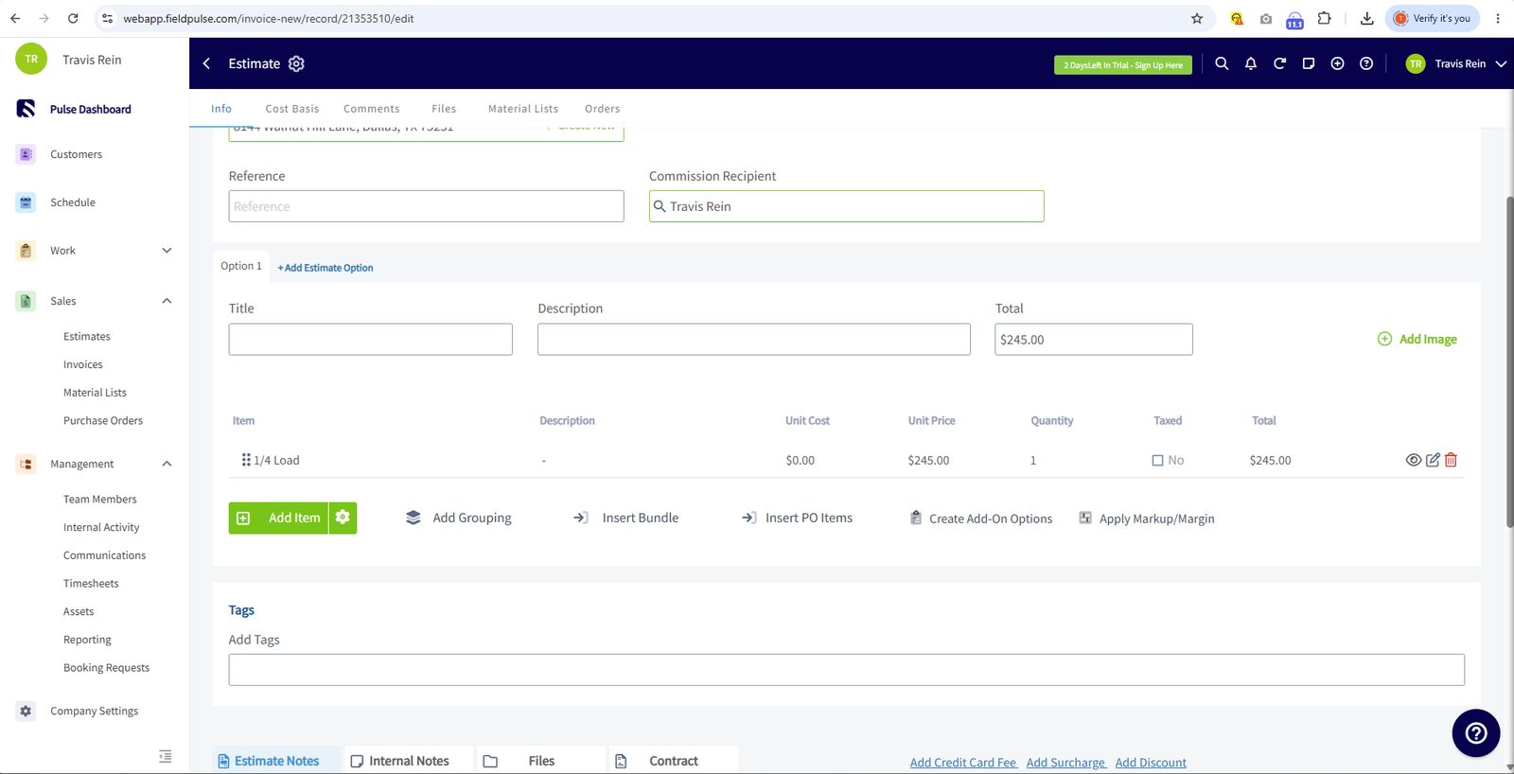Switch to the Comments tab
Viewport: 1514px width, 774px height.
pos(371,109)
